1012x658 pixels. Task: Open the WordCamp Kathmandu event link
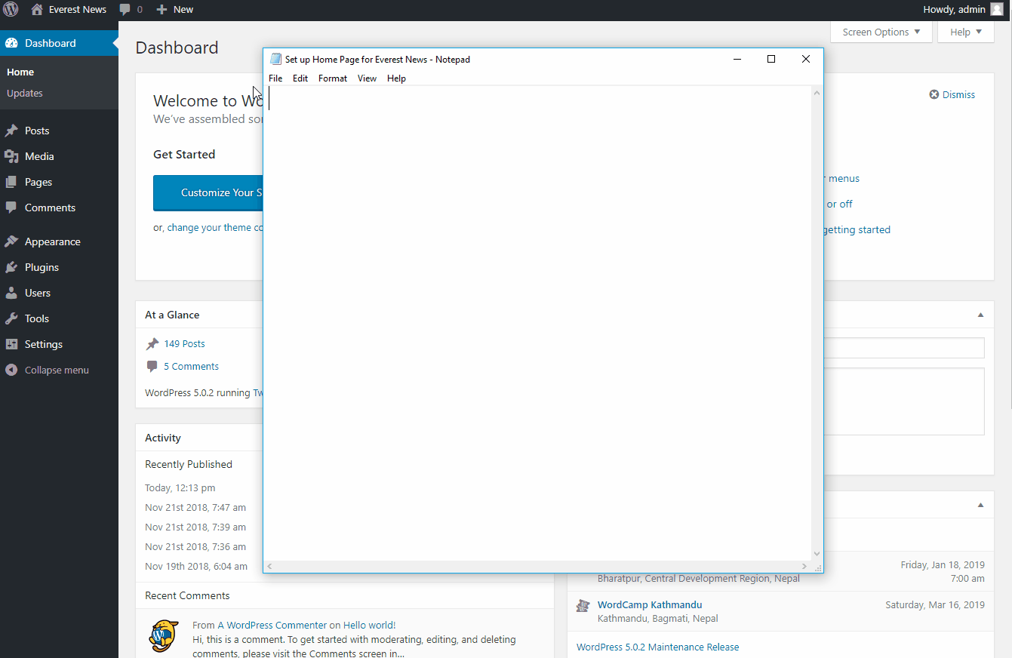(x=649, y=604)
